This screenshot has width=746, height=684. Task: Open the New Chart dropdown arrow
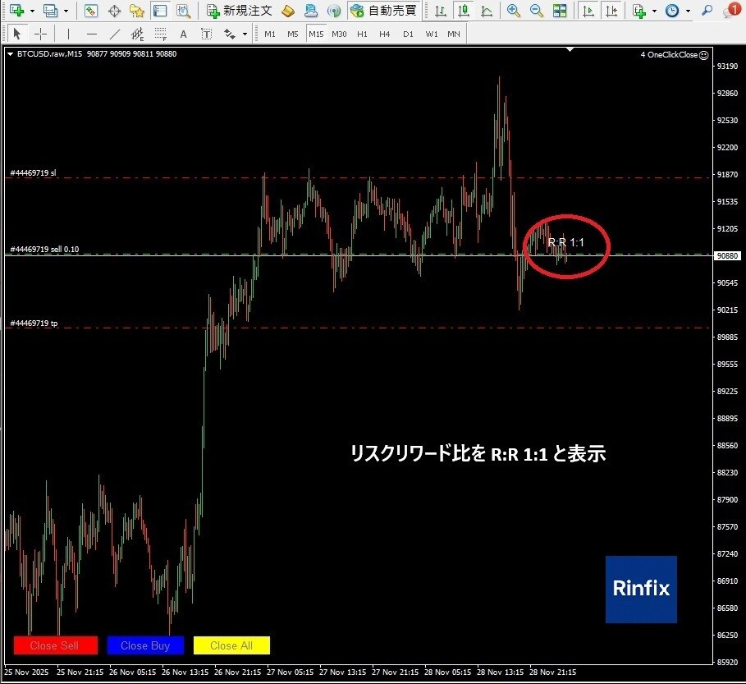32,11
